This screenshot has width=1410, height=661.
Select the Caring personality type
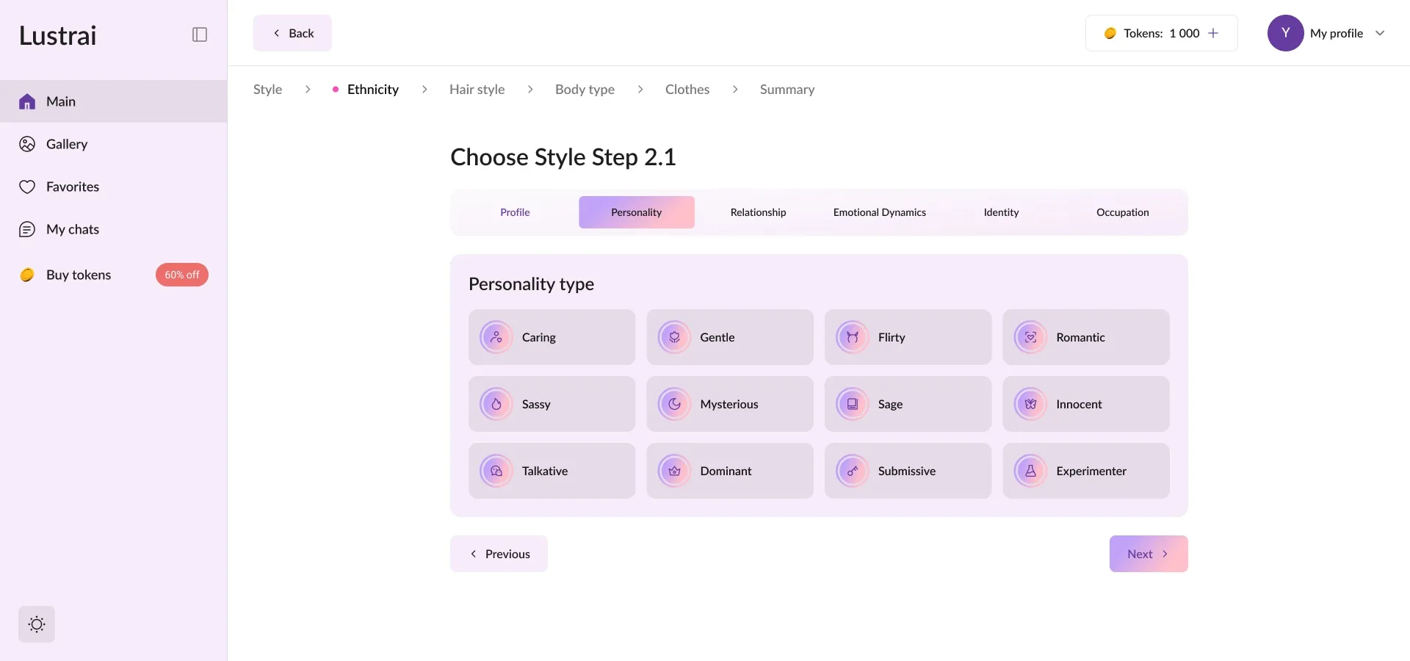coord(552,337)
